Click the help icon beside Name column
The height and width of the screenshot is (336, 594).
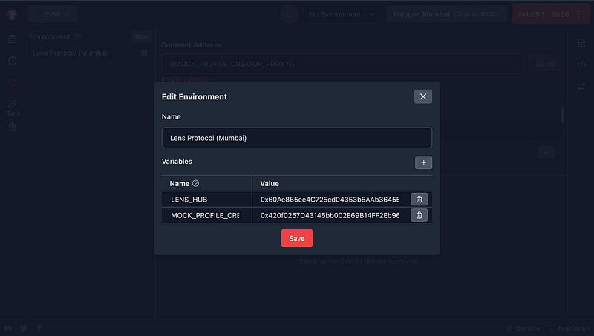click(x=196, y=183)
